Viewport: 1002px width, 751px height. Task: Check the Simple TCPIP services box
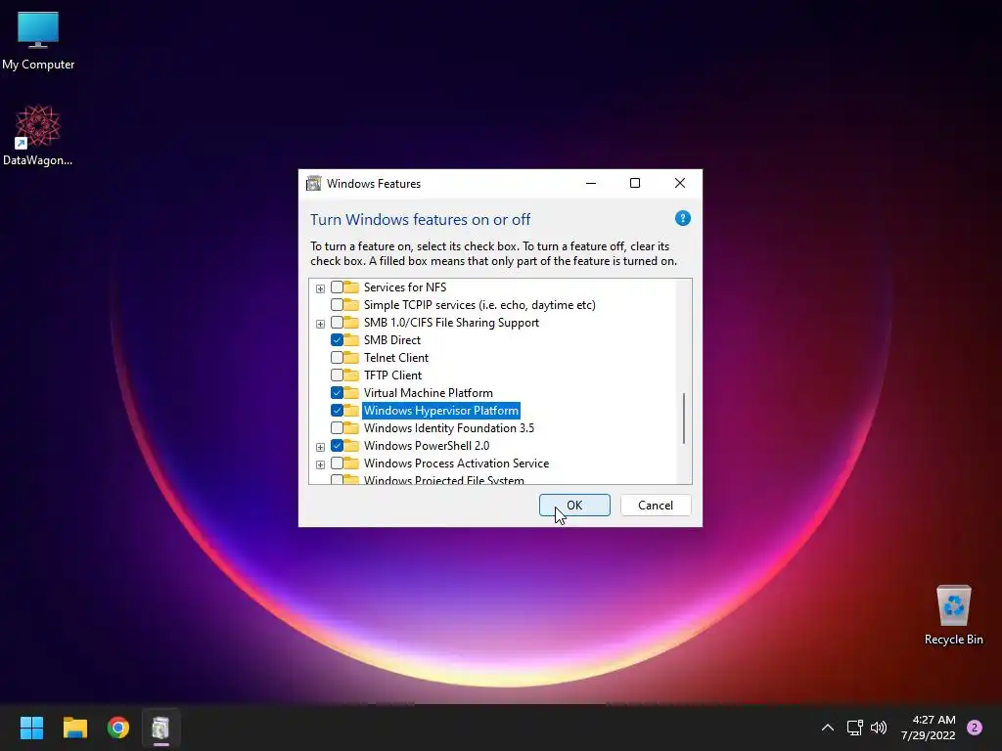tap(337, 305)
